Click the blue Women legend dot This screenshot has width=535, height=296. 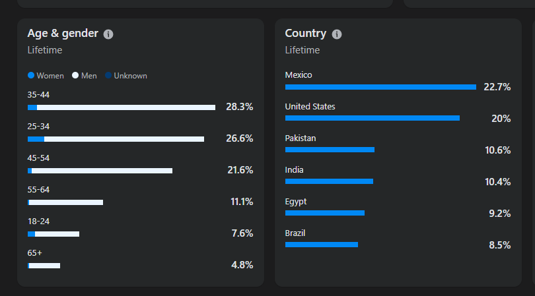click(31, 76)
